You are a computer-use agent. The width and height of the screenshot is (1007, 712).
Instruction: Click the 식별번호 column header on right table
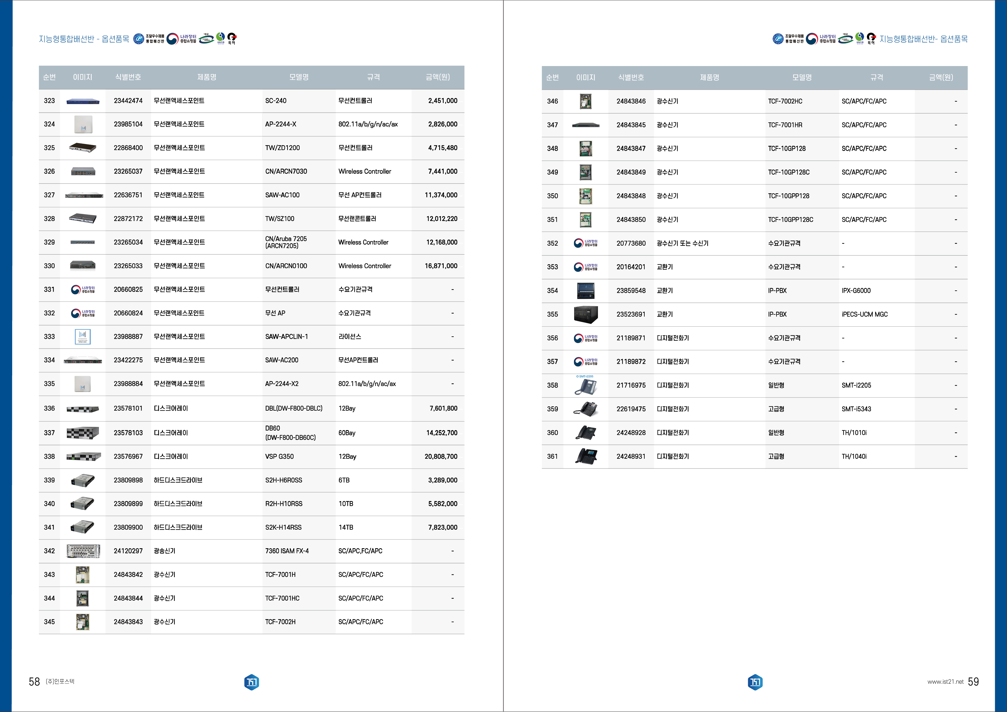631,78
